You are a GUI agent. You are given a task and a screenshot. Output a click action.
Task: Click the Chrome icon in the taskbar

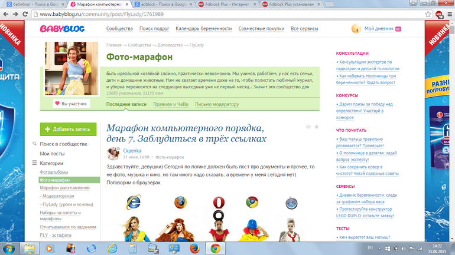[215, 249]
